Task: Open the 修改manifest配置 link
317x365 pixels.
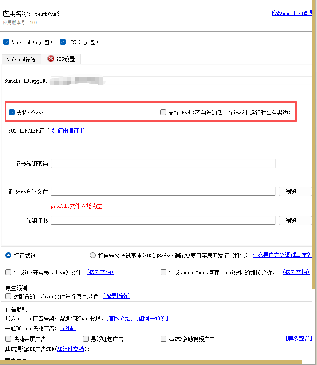Action: (291, 14)
